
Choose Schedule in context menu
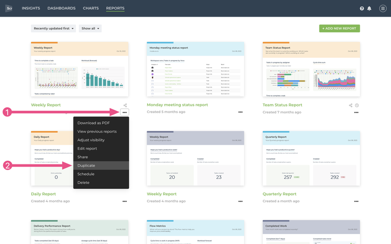pyautogui.click(x=101, y=174)
